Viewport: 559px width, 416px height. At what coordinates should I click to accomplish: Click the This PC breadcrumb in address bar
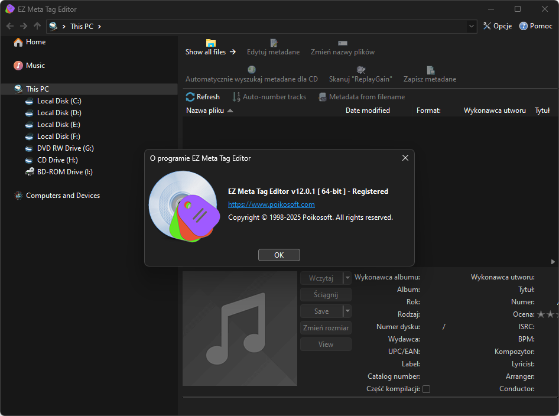click(x=82, y=27)
